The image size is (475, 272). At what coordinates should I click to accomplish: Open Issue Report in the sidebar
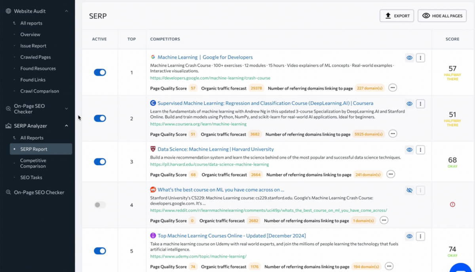(x=33, y=46)
